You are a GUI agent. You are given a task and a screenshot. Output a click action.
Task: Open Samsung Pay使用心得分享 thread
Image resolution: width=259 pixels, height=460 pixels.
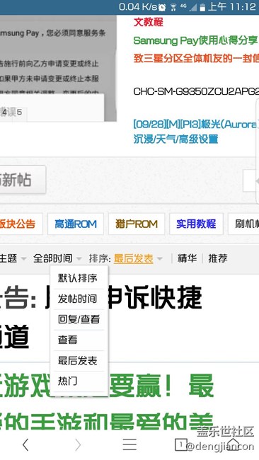click(x=195, y=40)
